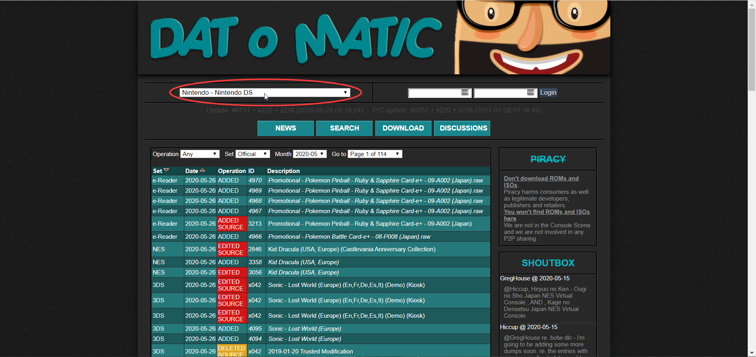756x357 pixels.
Task: Click the Description column header
Action: [x=283, y=171]
